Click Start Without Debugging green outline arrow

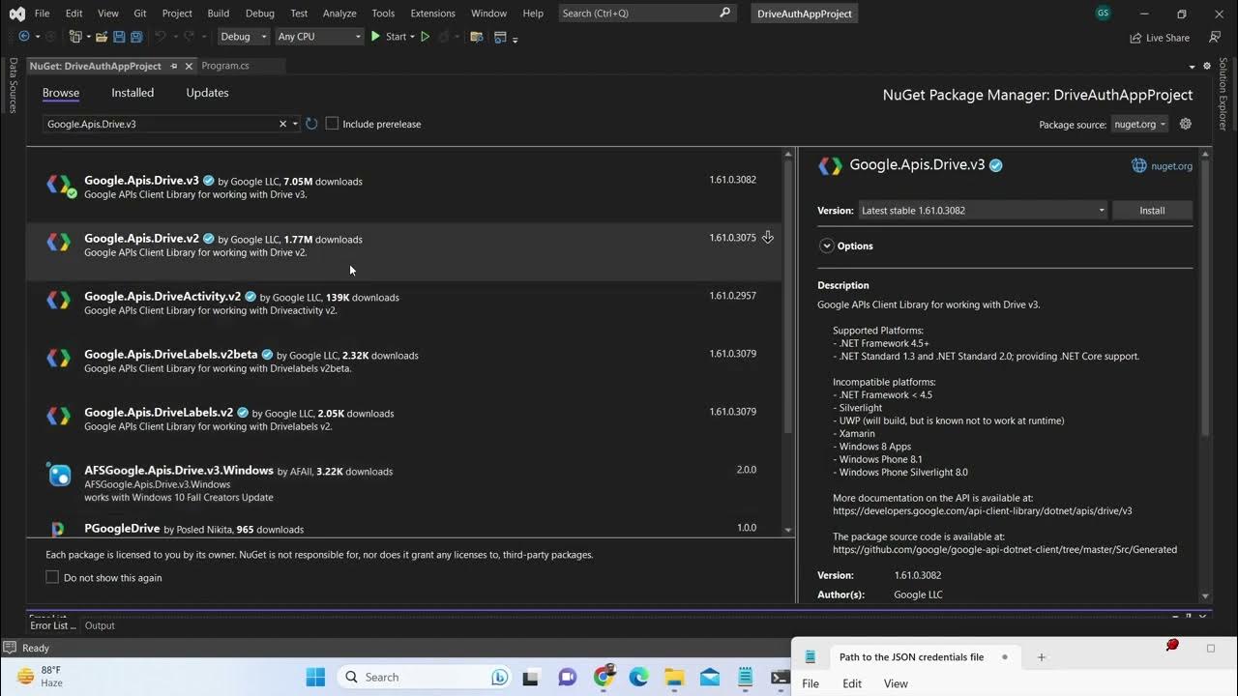[x=425, y=37]
